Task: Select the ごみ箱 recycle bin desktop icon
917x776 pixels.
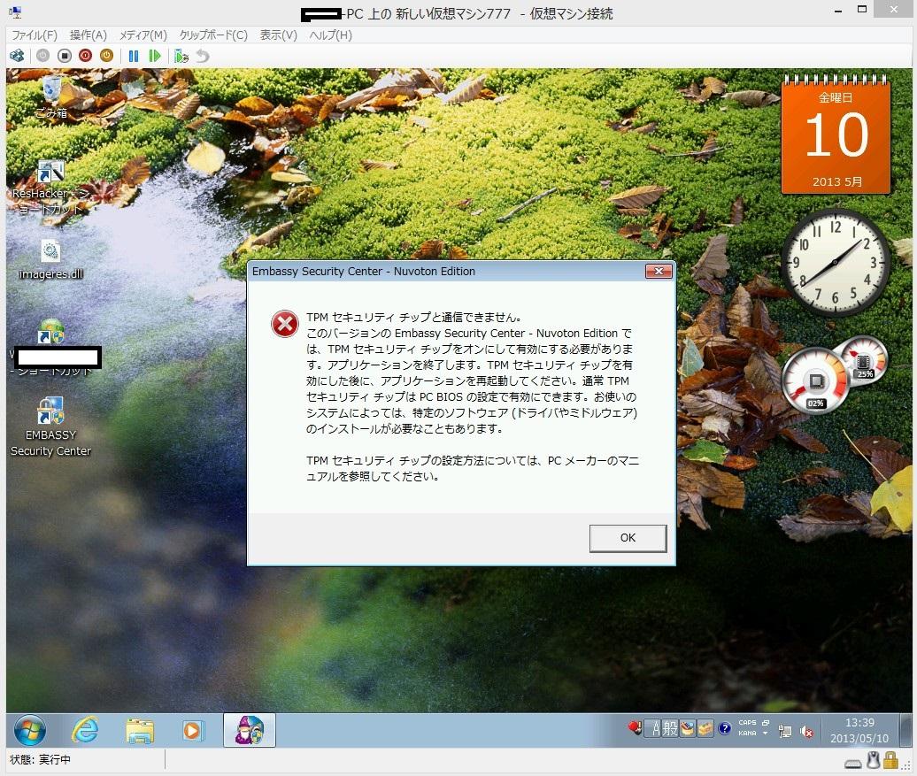Action: pos(50,97)
